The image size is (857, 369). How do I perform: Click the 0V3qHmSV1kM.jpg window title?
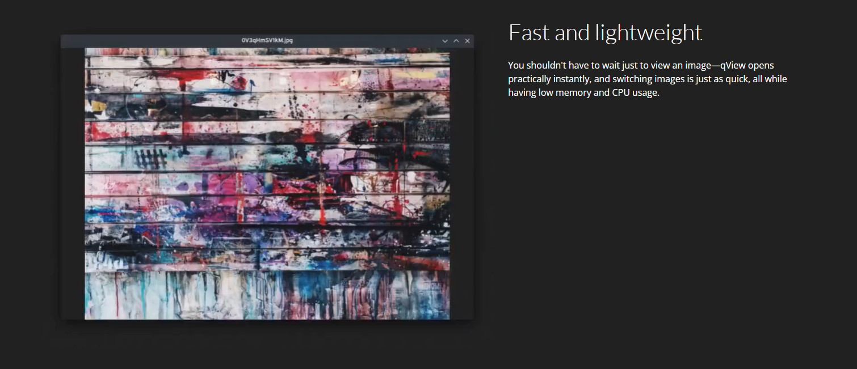[267, 41]
